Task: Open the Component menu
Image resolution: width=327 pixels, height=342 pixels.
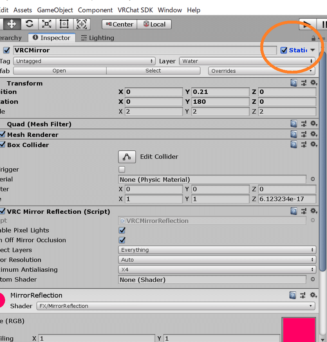Action: coord(95,10)
